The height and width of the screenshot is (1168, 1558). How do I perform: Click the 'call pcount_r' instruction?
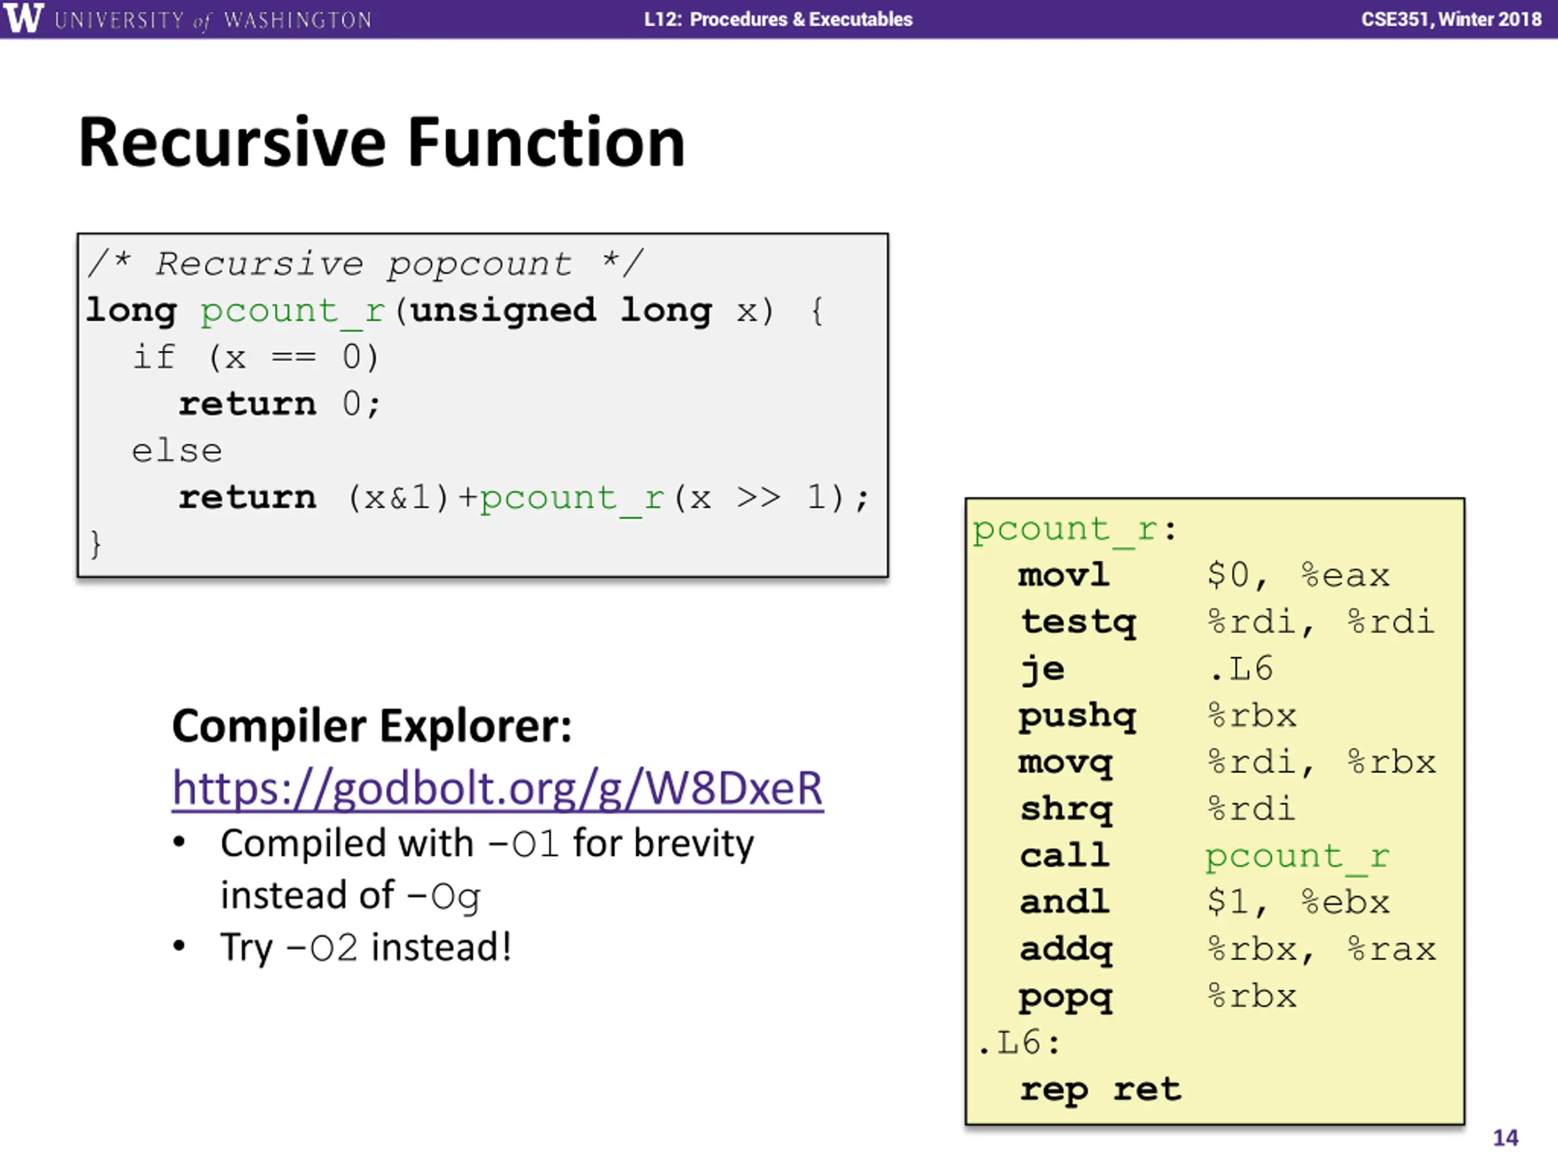click(1204, 857)
